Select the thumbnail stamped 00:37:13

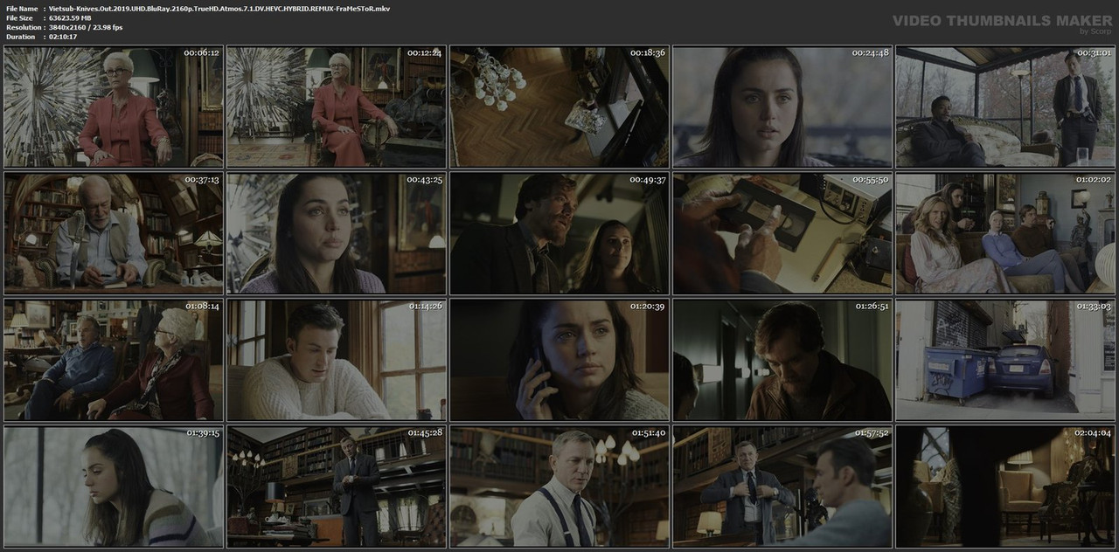(113, 233)
